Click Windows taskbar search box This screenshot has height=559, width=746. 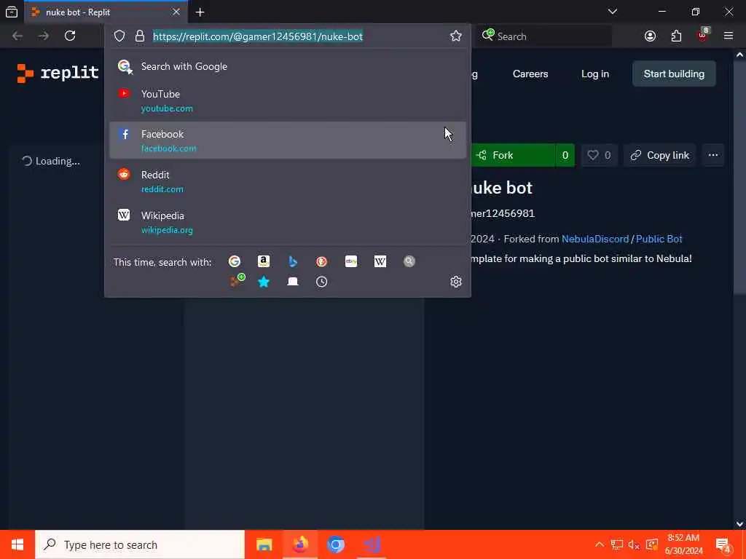(x=140, y=544)
